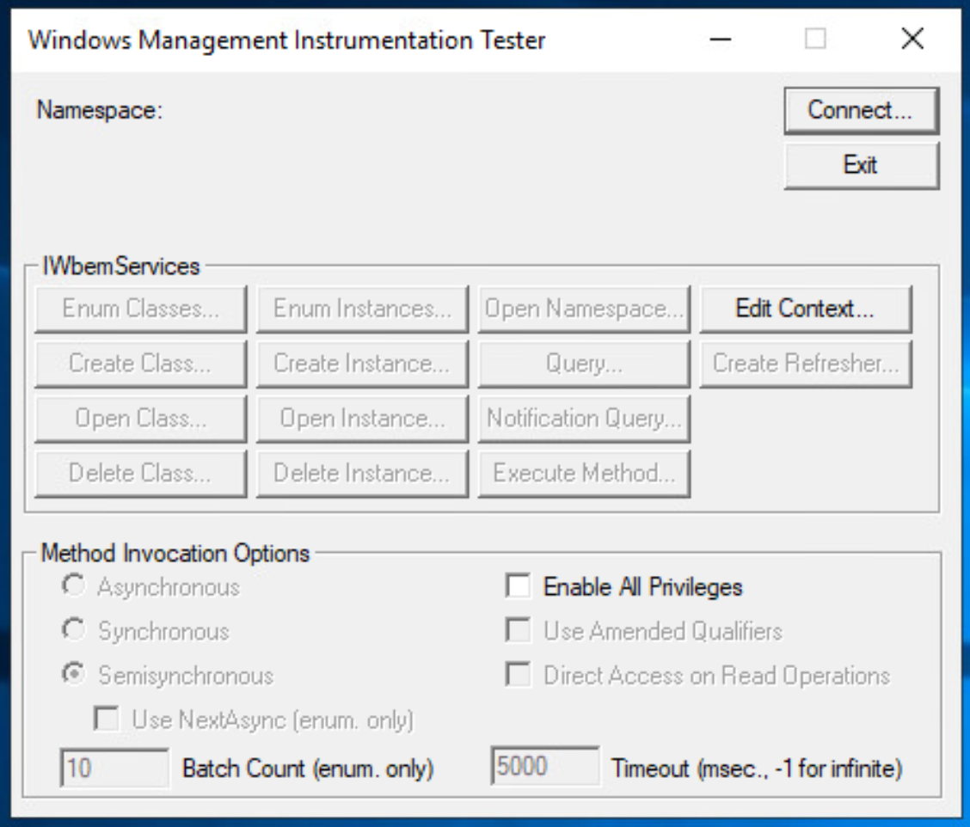The height and width of the screenshot is (827, 970).
Task: Click the Delete Instance... button
Action: [362, 474]
